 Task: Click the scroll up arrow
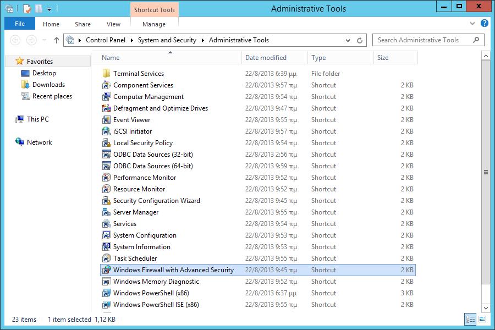486,56
